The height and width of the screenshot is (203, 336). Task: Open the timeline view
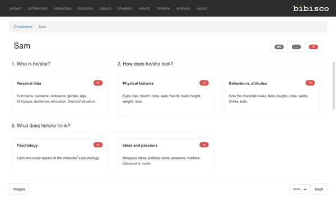tap(163, 8)
